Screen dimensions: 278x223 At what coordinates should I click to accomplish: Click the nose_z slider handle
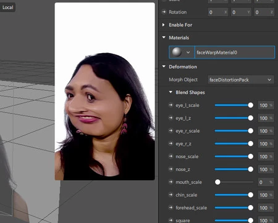point(251,169)
